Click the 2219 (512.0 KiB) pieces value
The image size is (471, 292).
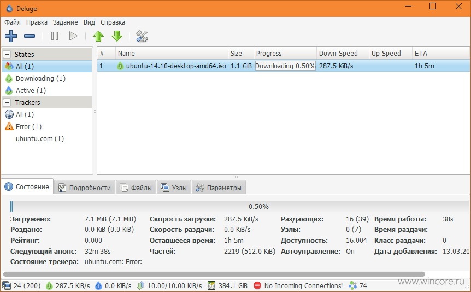[x=250, y=252]
